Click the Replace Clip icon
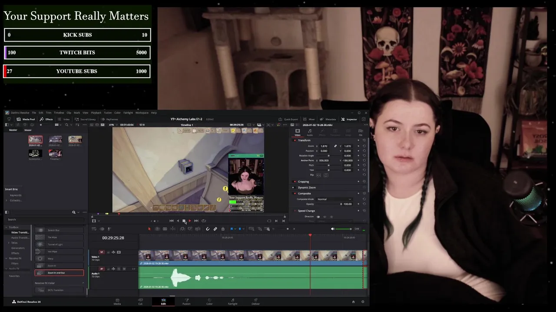556x312 pixels. [x=198, y=229]
